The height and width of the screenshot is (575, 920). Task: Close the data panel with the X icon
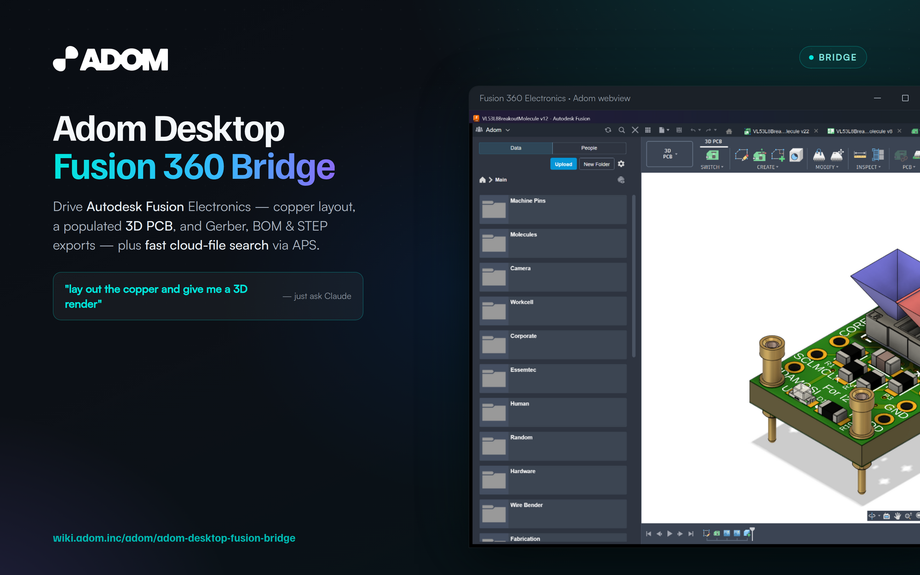click(x=635, y=130)
